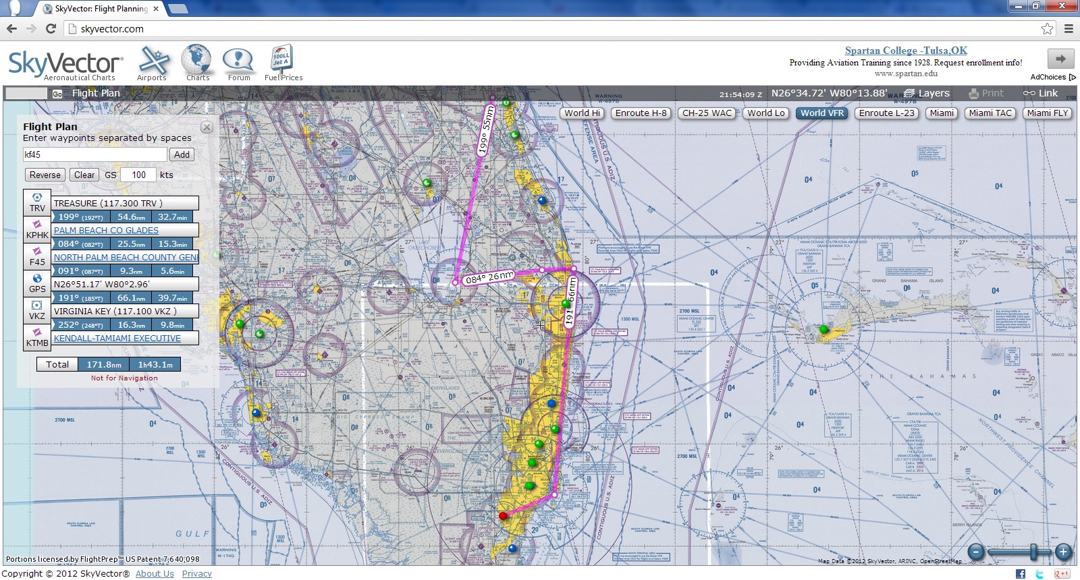Switch to the Enroute H-8 chart
This screenshot has height=580, width=1080.
pyautogui.click(x=641, y=113)
